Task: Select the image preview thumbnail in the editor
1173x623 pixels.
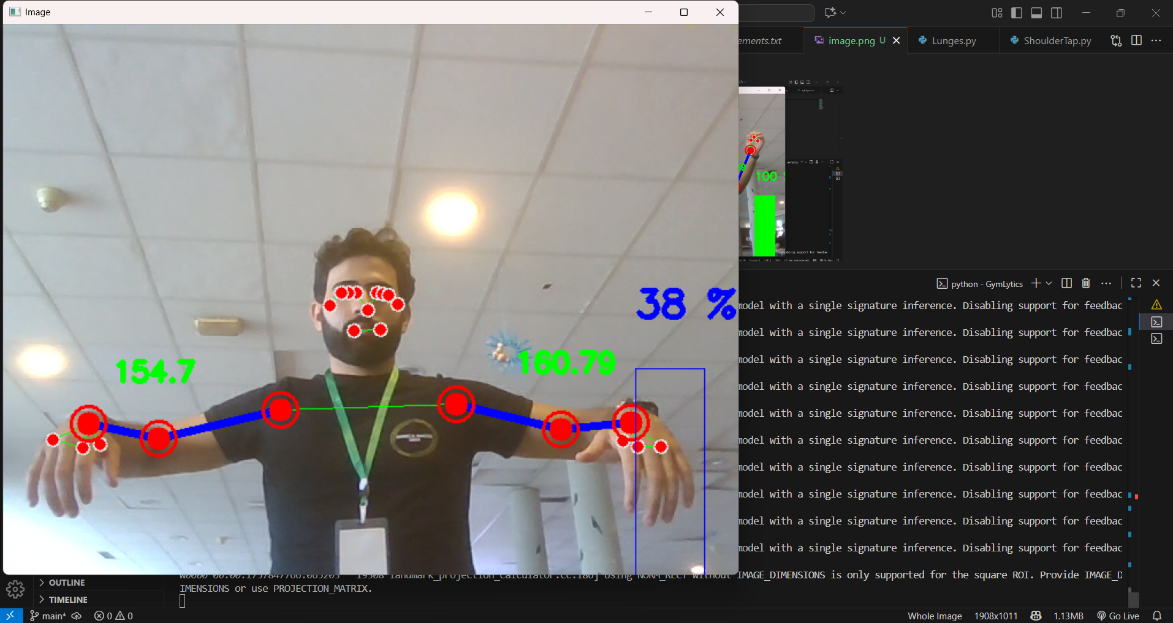Action: [x=790, y=171]
